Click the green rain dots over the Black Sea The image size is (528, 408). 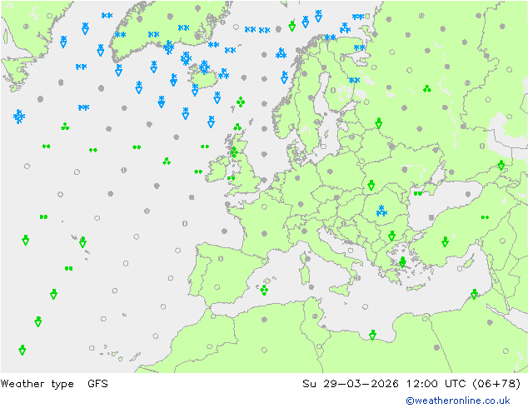(418, 193)
